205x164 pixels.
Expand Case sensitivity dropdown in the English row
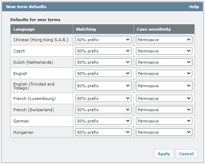(164, 73)
